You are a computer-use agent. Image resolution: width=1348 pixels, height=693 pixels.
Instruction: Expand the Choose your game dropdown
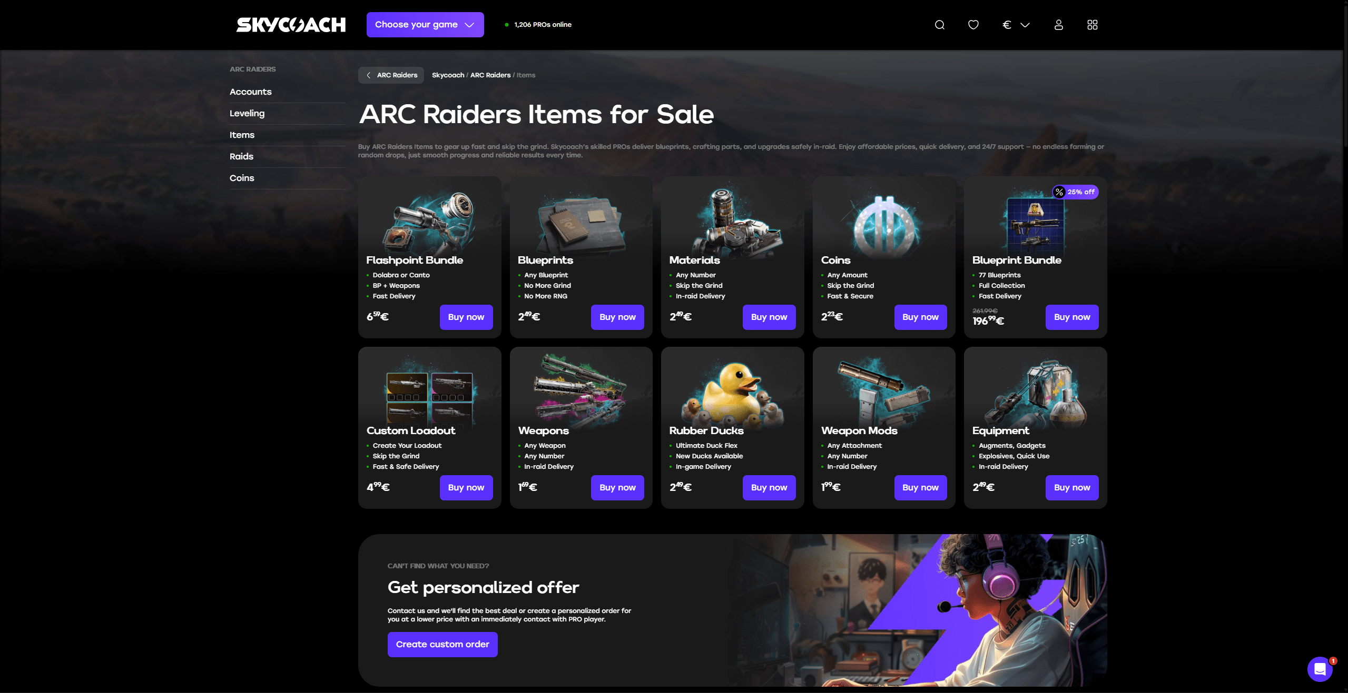click(x=425, y=25)
